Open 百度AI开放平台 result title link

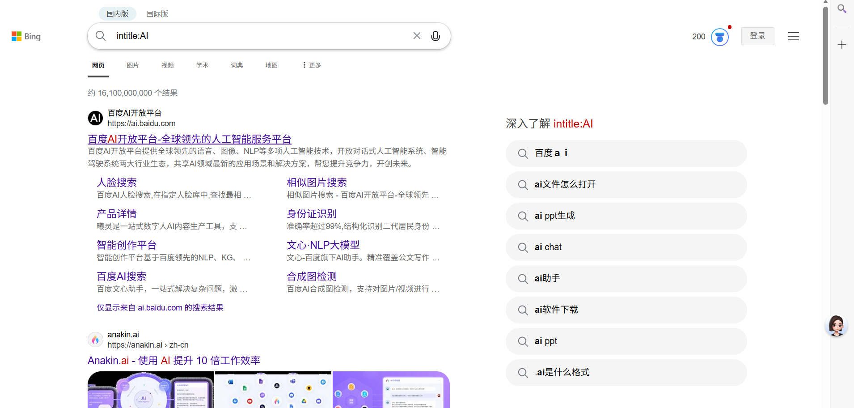pos(190,139)
